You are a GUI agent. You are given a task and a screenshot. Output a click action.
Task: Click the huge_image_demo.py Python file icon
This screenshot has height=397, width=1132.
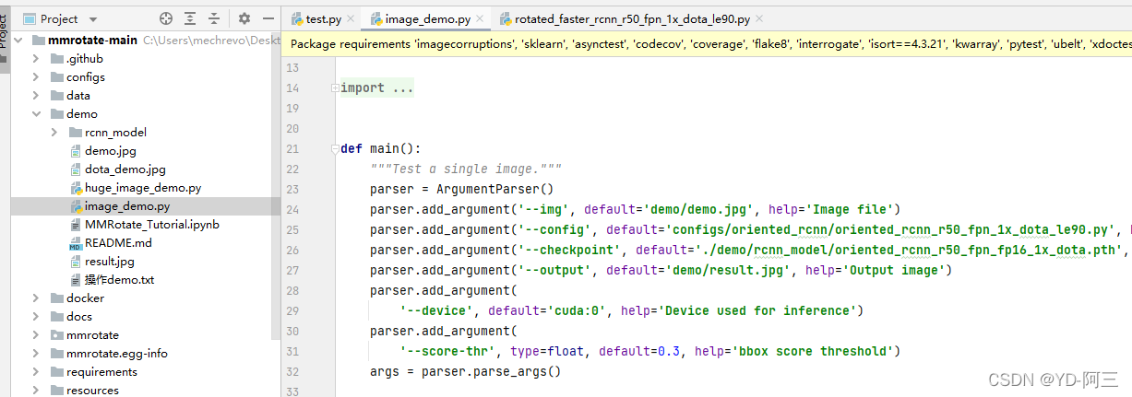(76, 188)
